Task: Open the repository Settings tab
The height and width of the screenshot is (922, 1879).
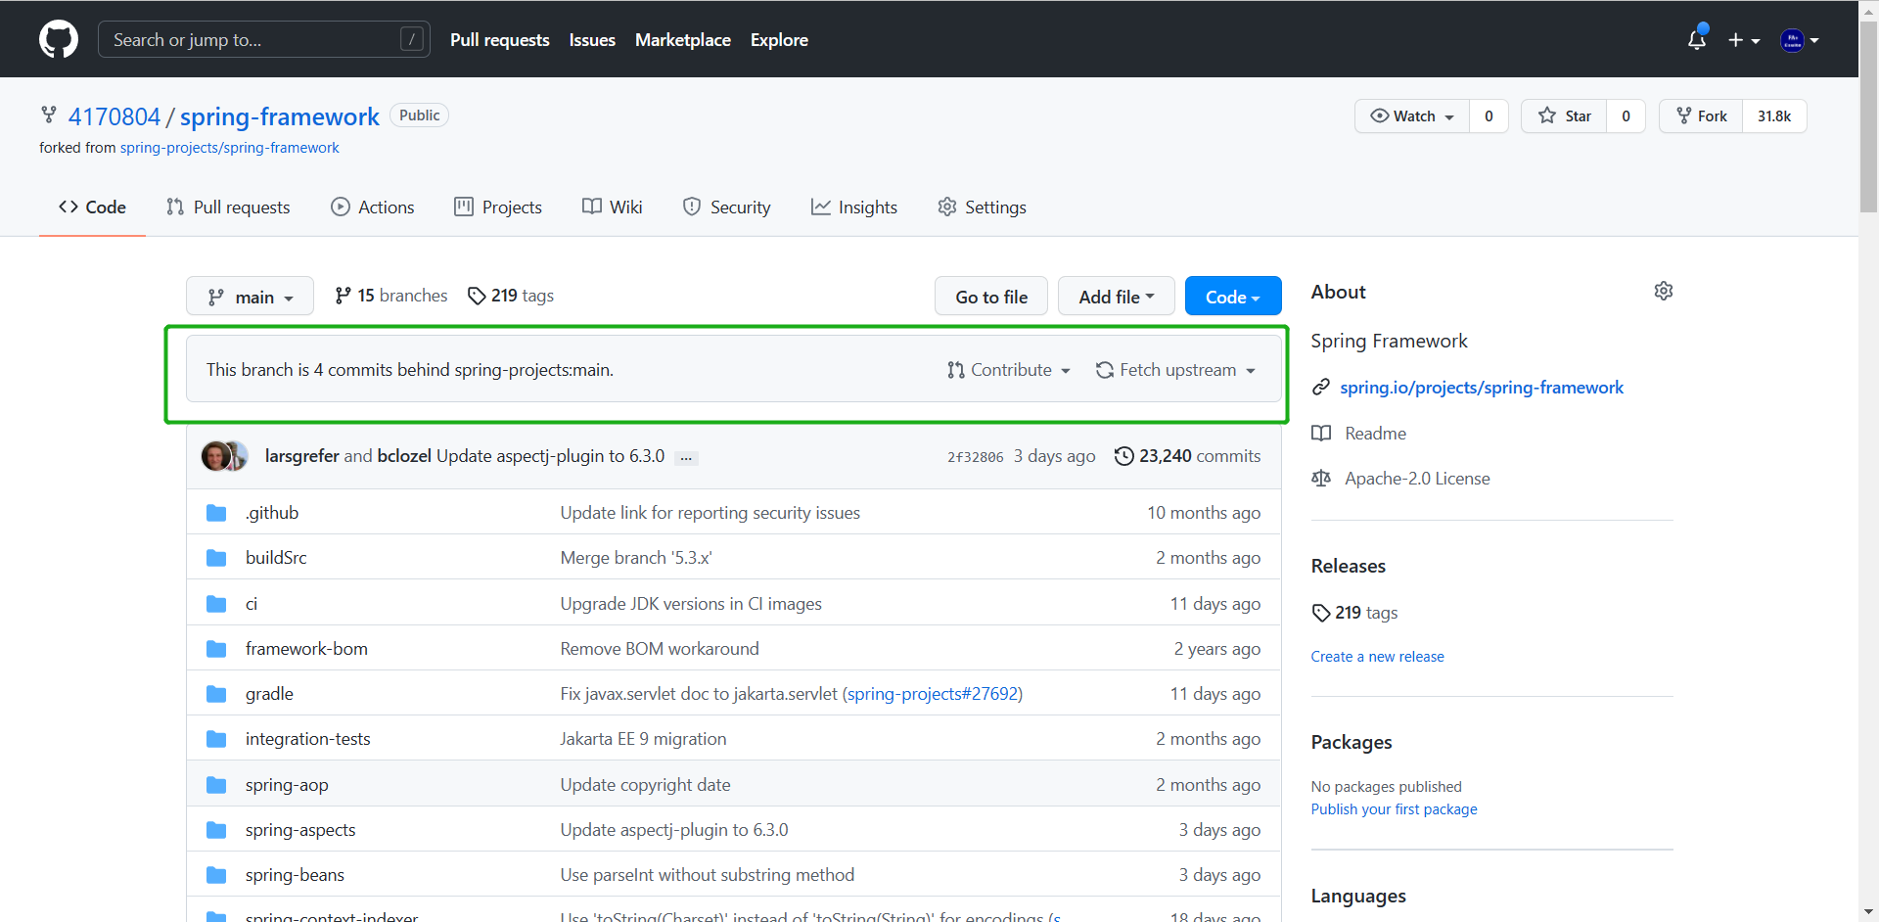Action: pos(983,207)
